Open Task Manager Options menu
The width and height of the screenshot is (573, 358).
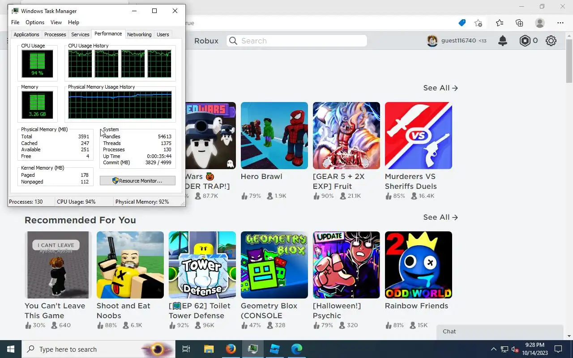pos(35,22)
